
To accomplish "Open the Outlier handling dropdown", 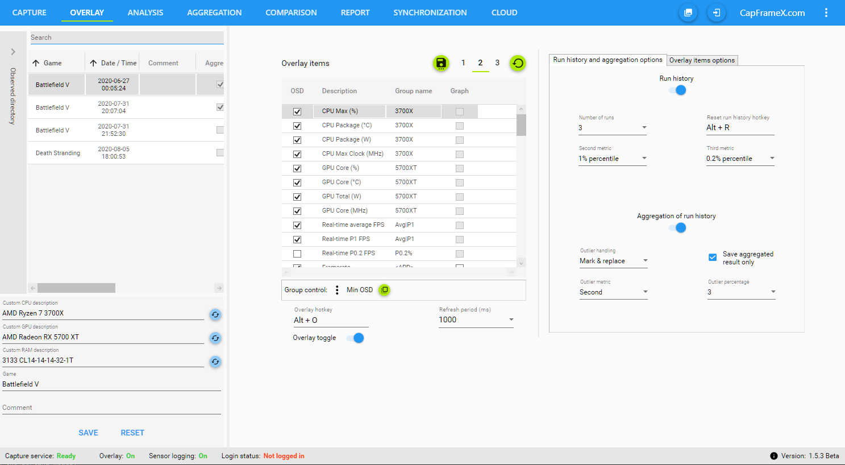I will pyautogui.click(x=614, y=261).
